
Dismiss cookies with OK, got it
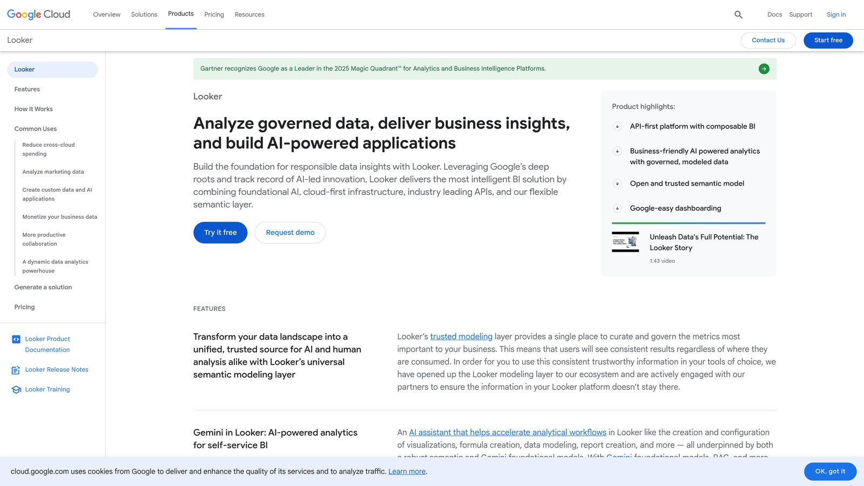(x=830, y=471)
